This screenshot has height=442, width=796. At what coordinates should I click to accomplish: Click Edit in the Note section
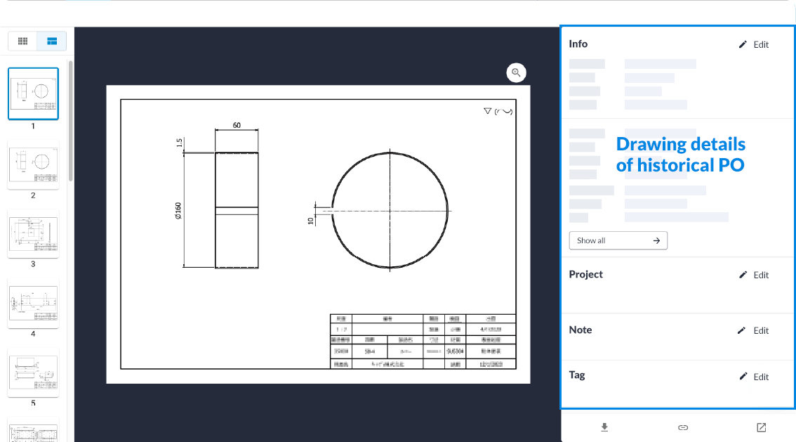[761, 331]
